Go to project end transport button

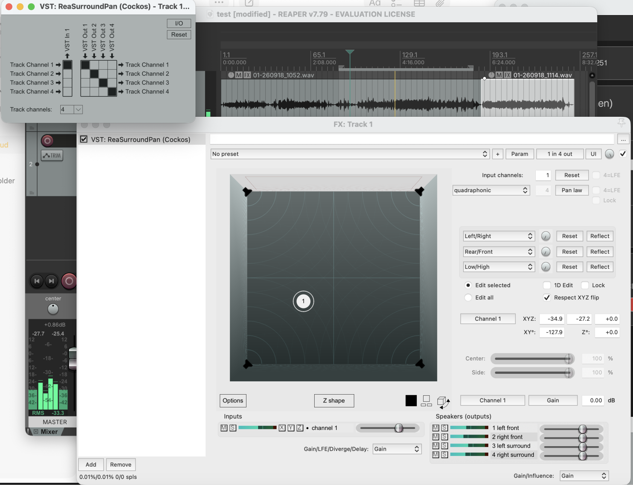pyautogui.click(x=51, y=281)
